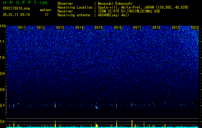Image resolution: width=202 pixels, height=128 pixels.
Task: Click the 0820 time marker
Action: coord(195,28)
